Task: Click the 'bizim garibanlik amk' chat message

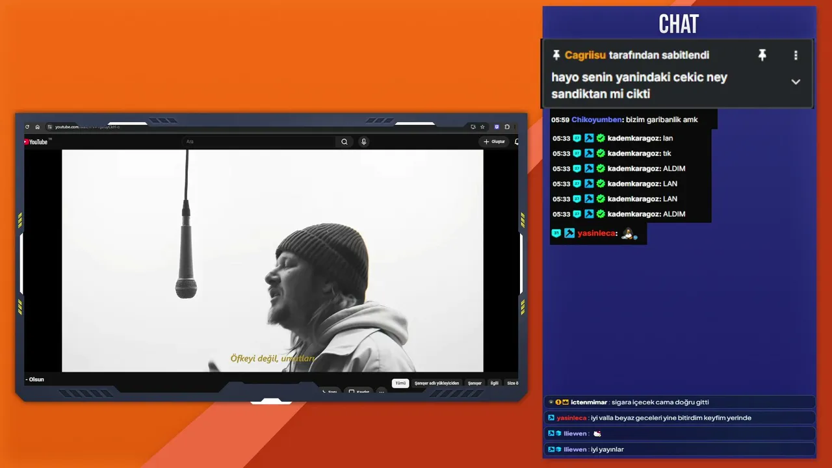Action: [662, 120]
